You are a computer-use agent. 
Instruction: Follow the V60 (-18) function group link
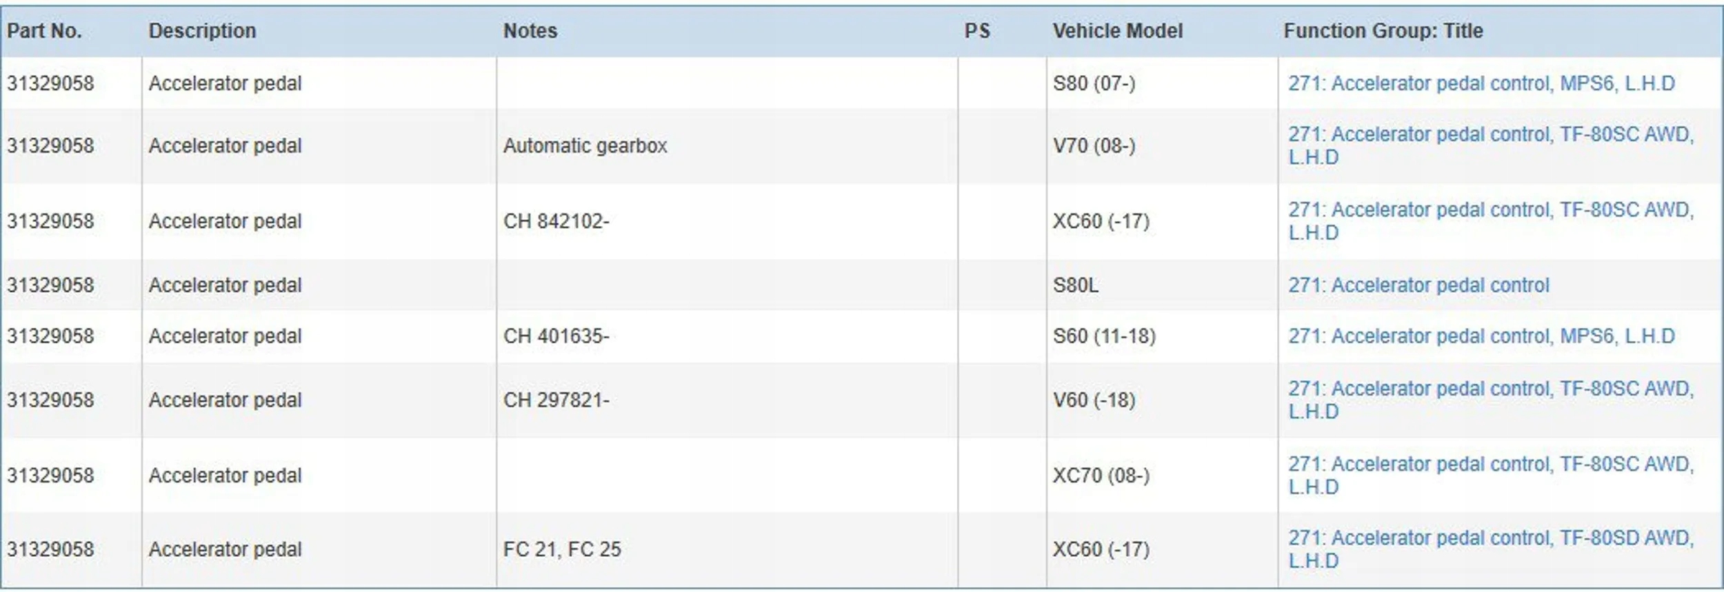pos(1490,389)
